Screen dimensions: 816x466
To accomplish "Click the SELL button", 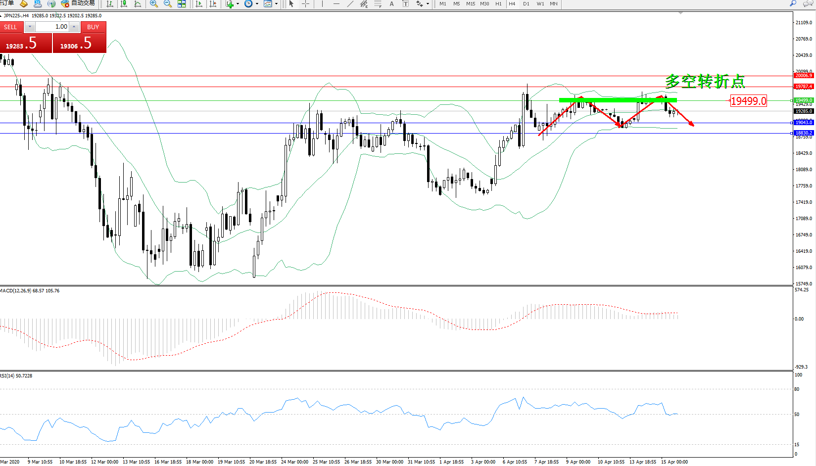I will click(x=11, y=27).
